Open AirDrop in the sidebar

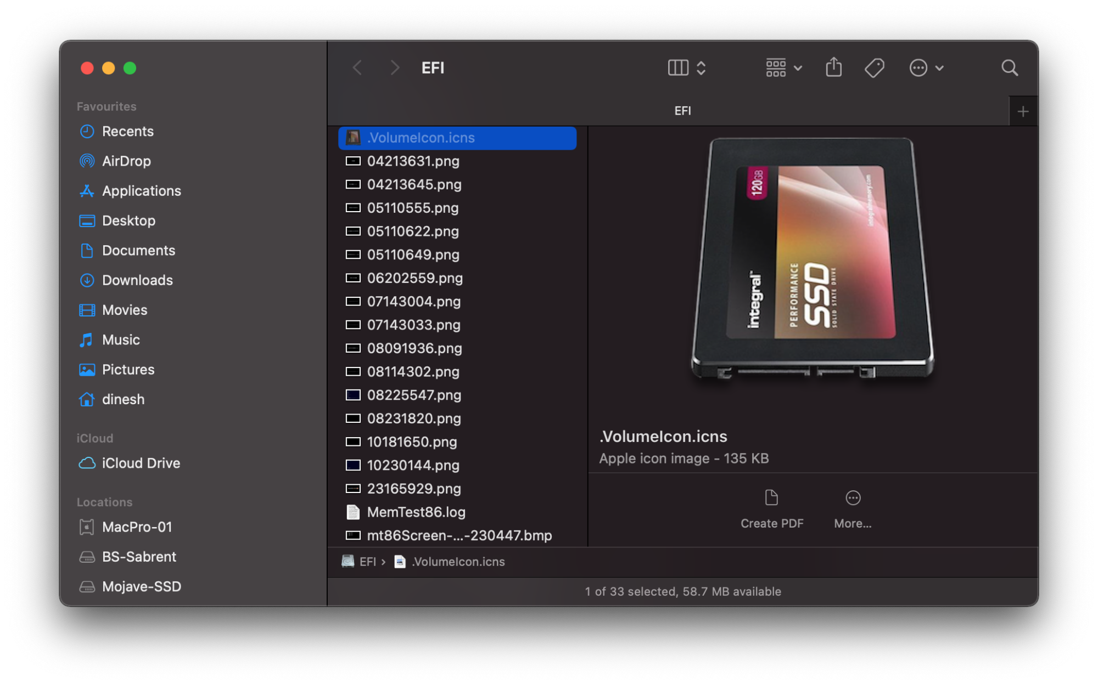126,161
